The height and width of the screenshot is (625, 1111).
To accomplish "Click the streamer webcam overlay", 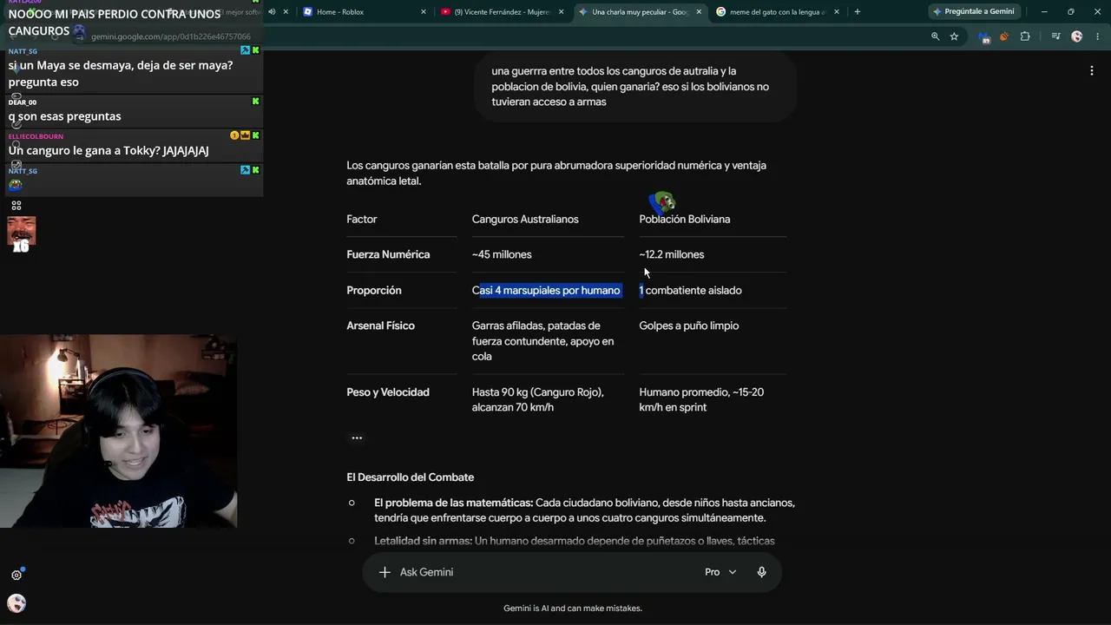I will (119, 431).
